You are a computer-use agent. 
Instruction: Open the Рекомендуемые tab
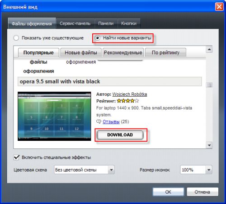pos(123,53)
